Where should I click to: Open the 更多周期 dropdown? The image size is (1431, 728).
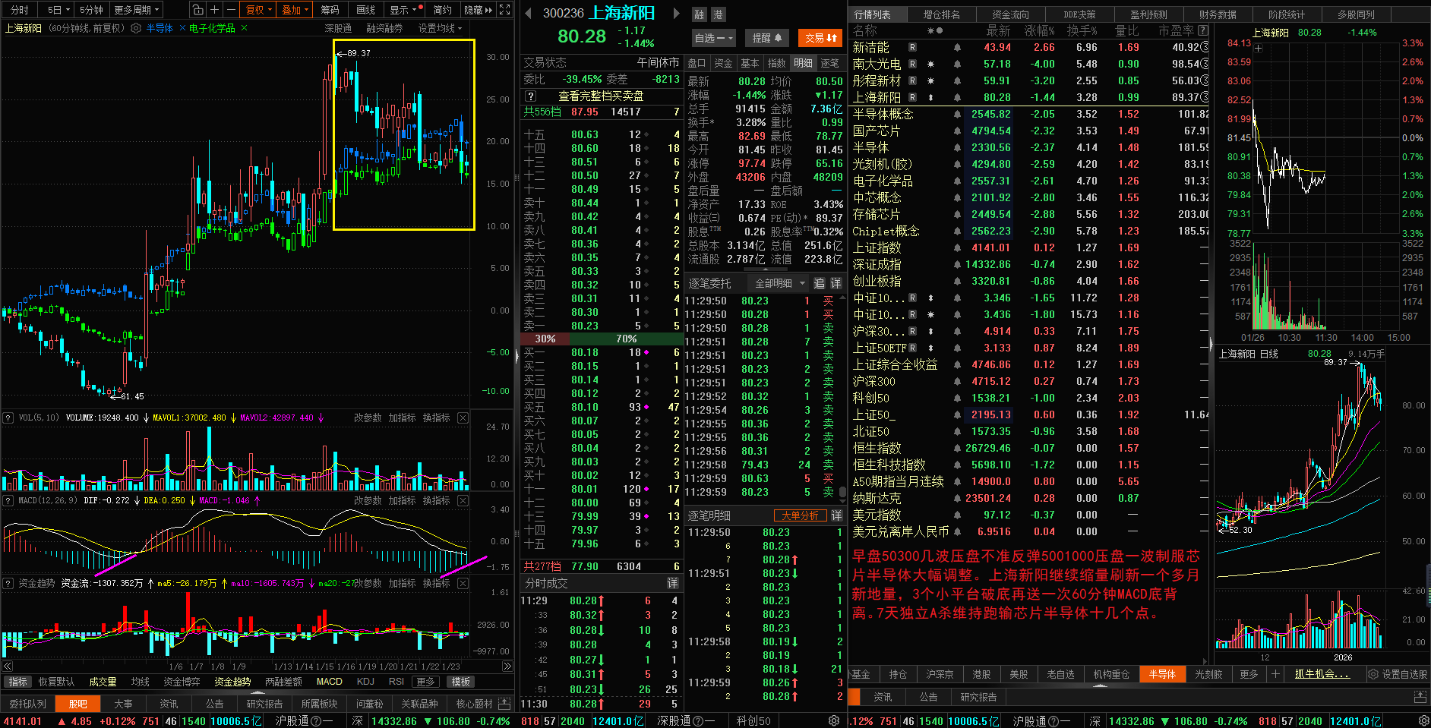pyautogui.click(x=137, y=10)
